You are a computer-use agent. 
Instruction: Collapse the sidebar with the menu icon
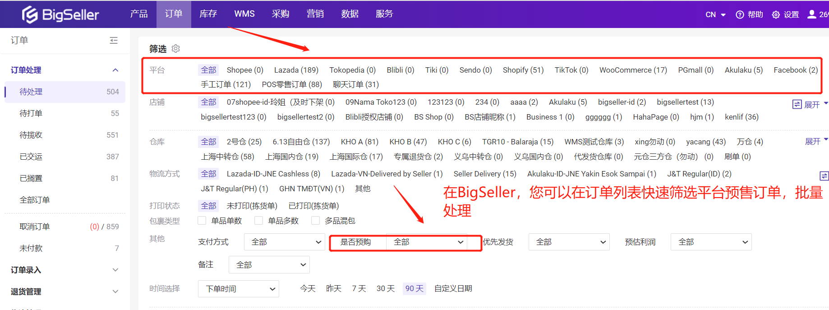click(114, 41)
